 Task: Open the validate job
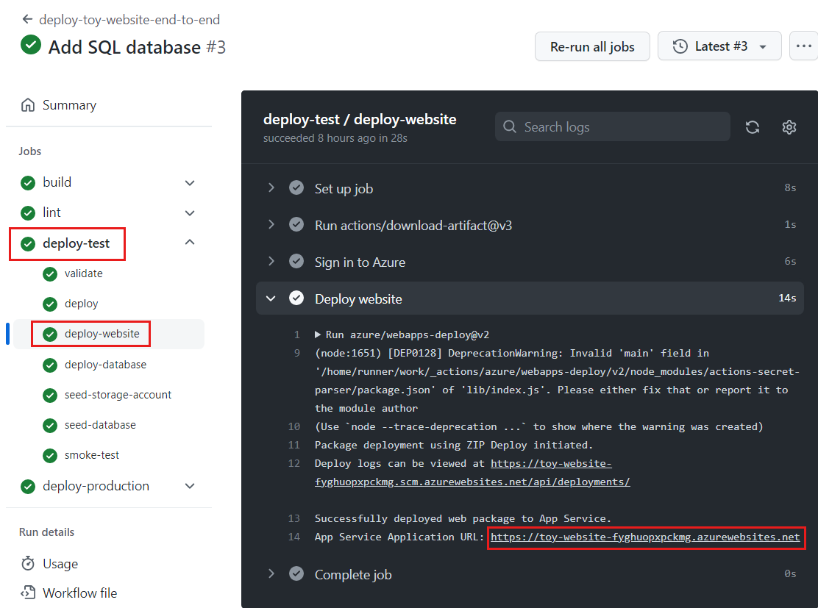(x=83, y=273)
